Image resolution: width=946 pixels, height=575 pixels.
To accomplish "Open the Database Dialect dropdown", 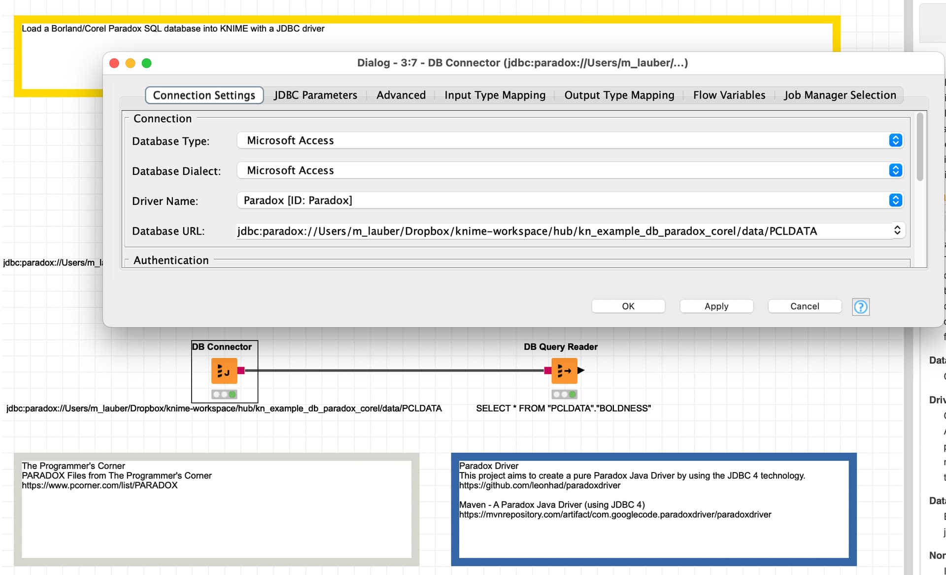I will 570,170.
